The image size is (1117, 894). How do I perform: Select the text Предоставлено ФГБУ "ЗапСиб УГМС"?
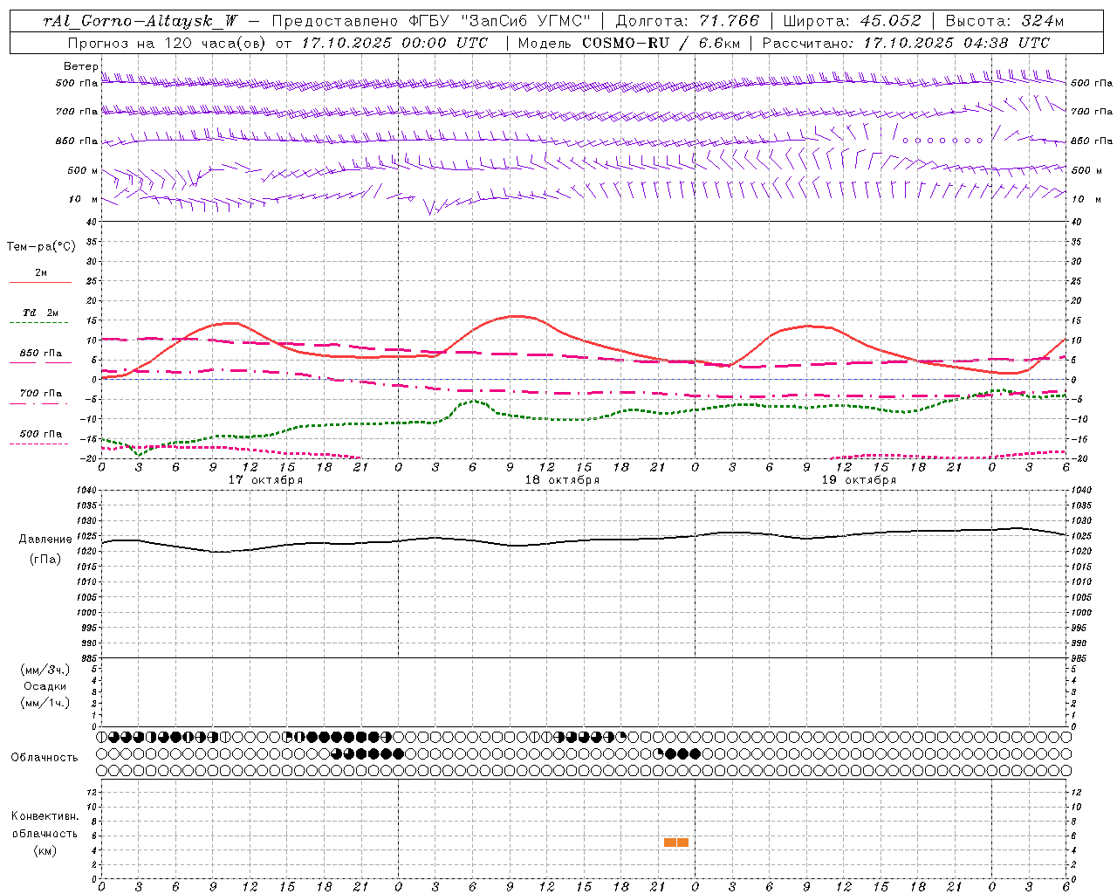click(431, 22)
